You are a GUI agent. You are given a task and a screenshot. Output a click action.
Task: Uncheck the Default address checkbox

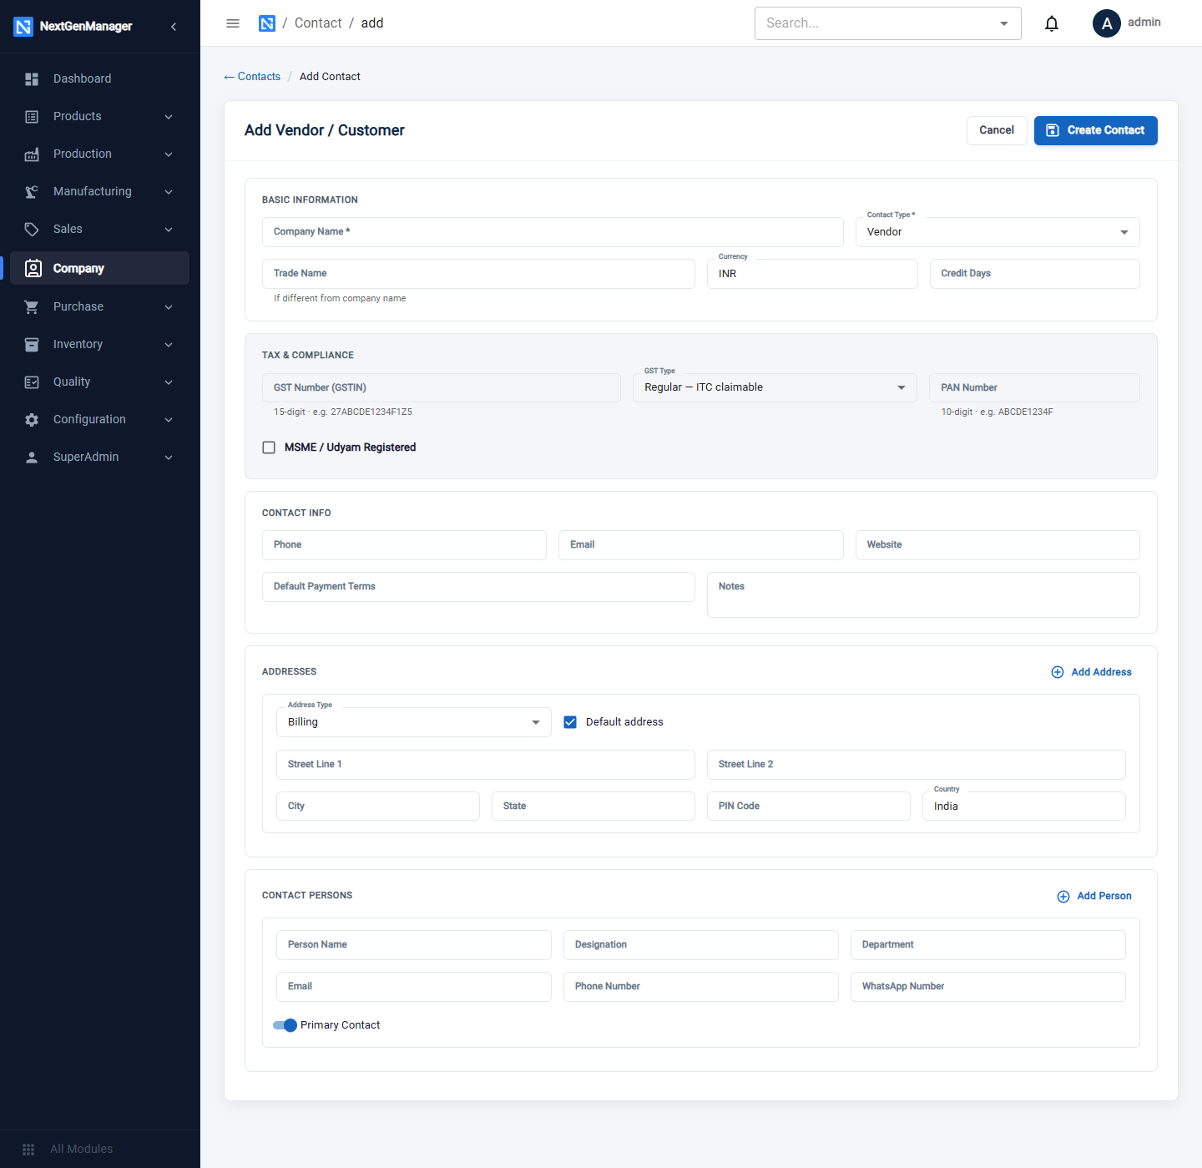570,722
